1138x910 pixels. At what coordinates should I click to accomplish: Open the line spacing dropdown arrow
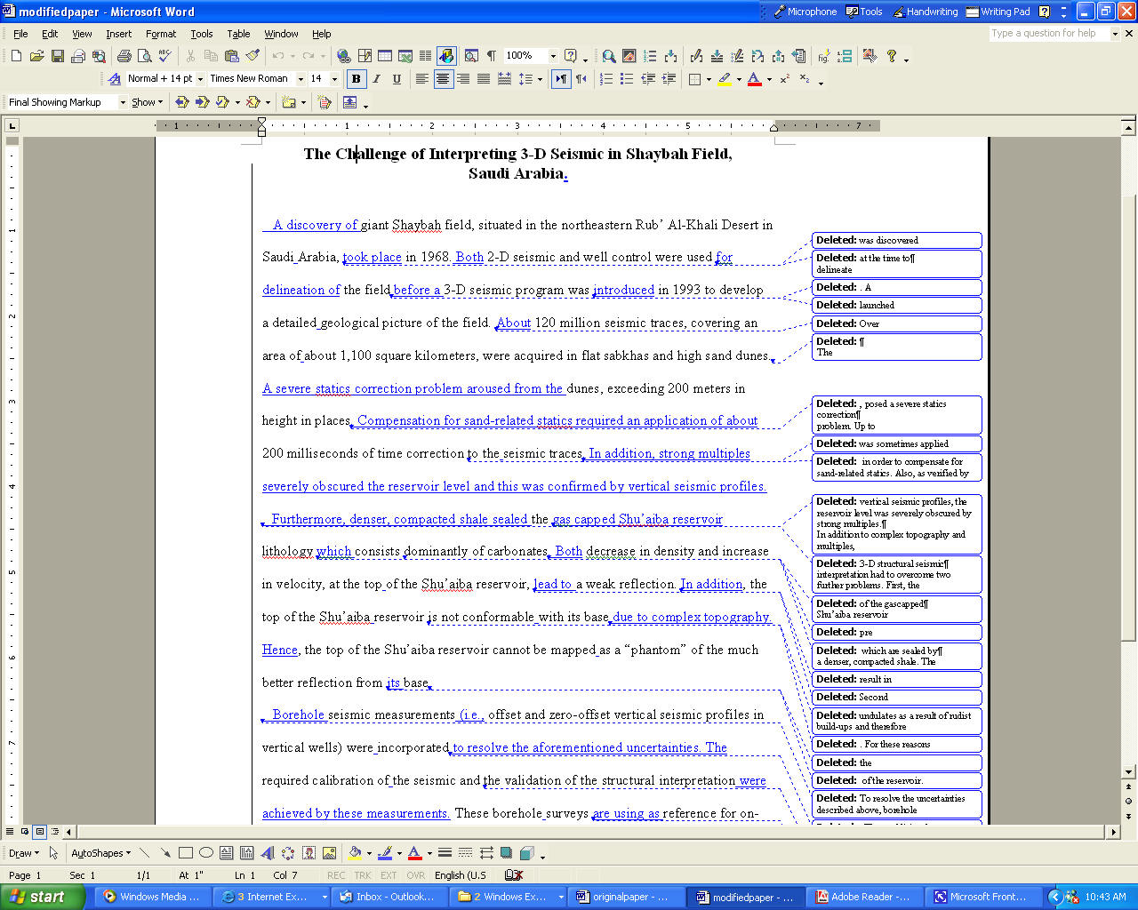click(540, 79)
